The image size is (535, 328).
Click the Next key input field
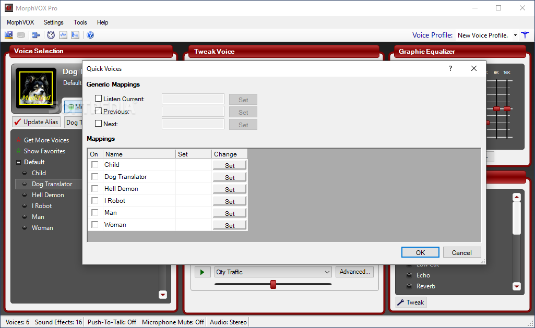193,124
